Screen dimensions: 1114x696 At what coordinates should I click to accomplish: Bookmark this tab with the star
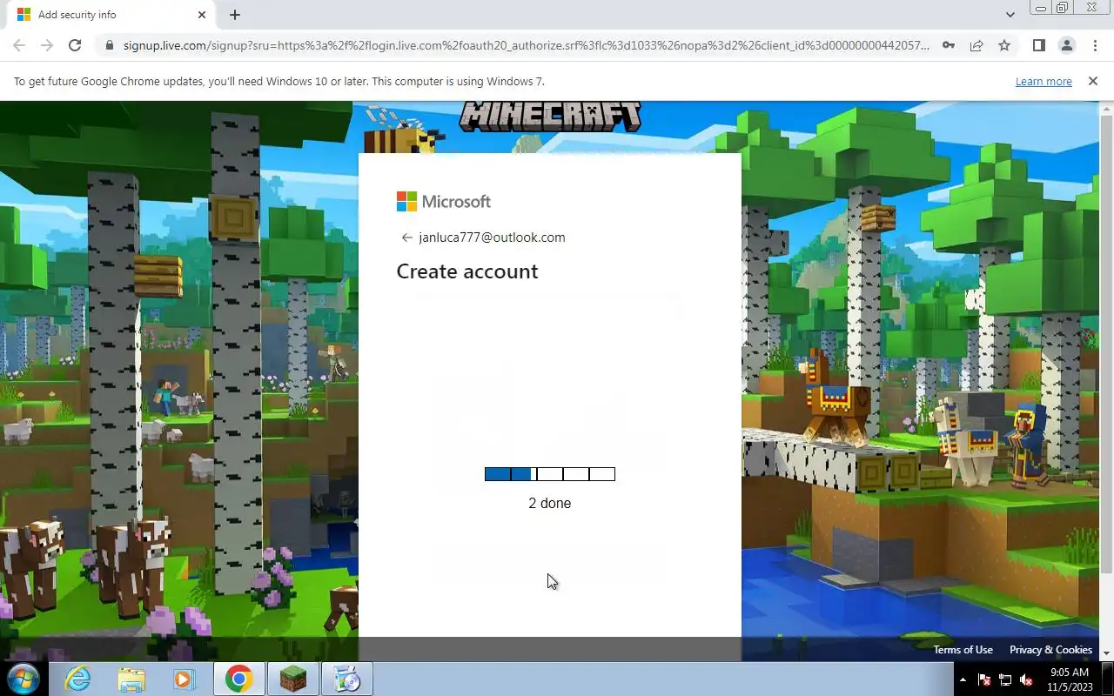pos(1004,45)
